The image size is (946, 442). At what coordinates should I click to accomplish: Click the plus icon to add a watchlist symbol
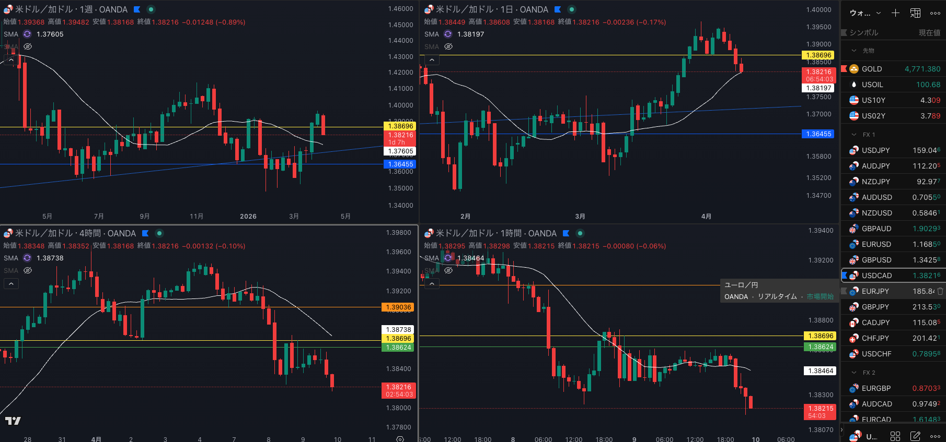(x=895, y=13)
